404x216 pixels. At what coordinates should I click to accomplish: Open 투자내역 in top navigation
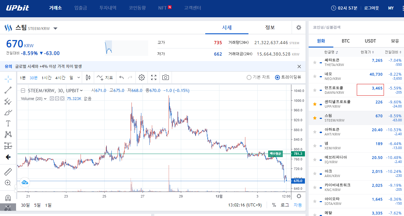[x=108, y=8]
